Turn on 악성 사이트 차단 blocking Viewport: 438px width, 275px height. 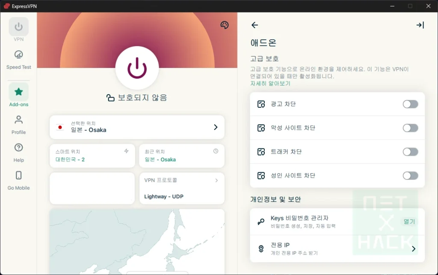410,128
